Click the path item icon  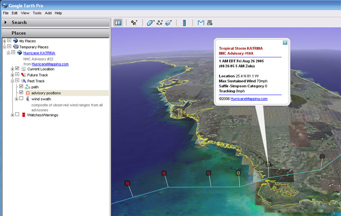tap(28, 87)
